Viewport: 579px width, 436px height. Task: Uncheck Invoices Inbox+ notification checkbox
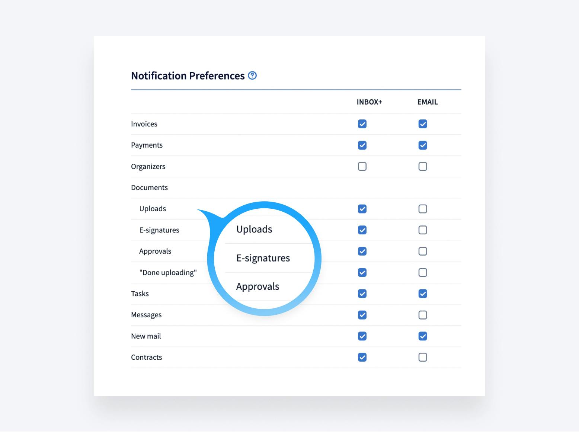[x=362, y=124]
